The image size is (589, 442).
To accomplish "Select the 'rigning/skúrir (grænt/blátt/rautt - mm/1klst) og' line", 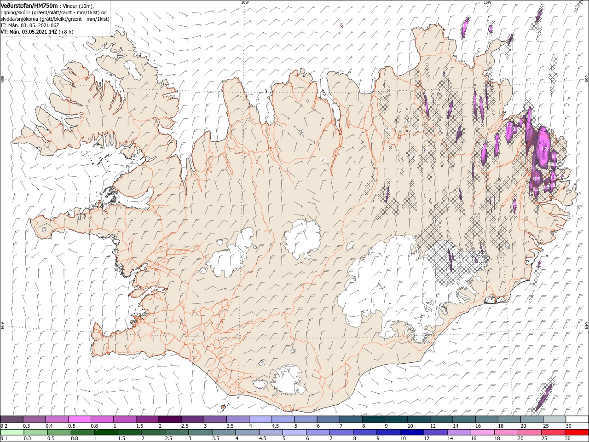I will [54, 12].
